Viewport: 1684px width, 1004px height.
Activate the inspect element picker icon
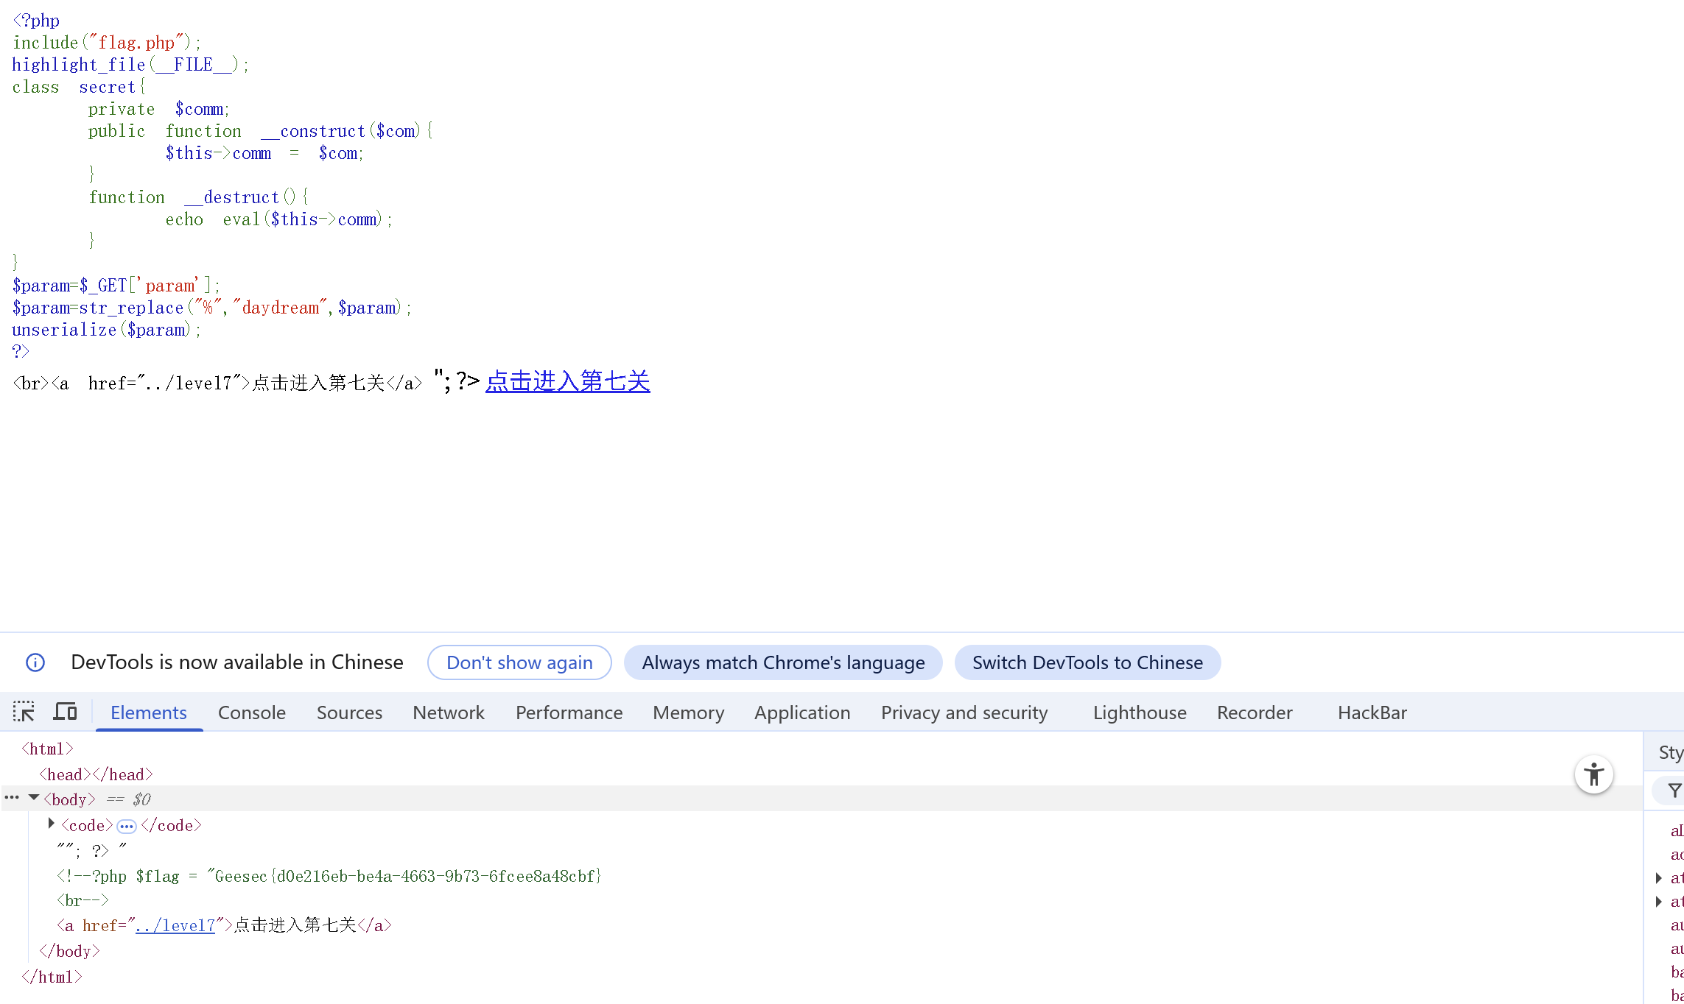(24, 712)
